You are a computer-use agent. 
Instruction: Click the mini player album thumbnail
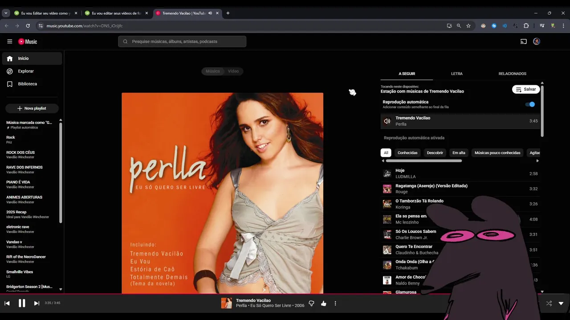click(x=227, y=303)
